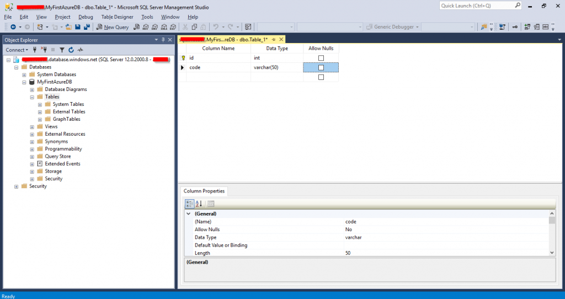Collapse the (General) properties section

click(x=189, y=213)
